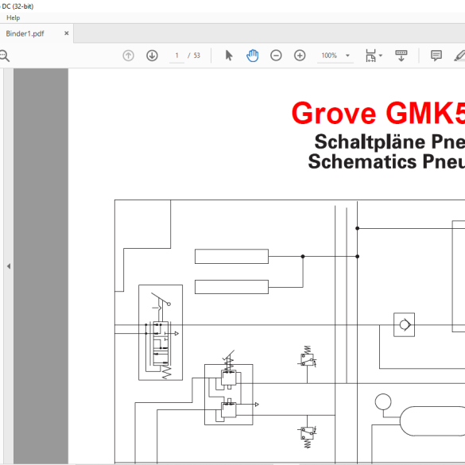Zoom out with the minus icon

pyautogui.click(x=276, y=56)
